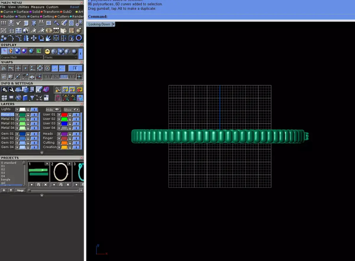Click the plus button at Projects bottom left
The width and height of the screenshot is (355, 261).
[x=4, y=190]
